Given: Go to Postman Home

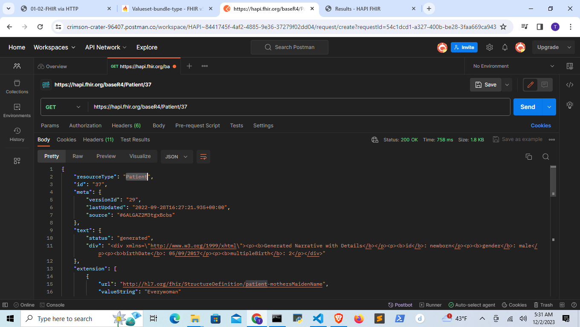Looking at the screenshot, I should coord(17,47).
